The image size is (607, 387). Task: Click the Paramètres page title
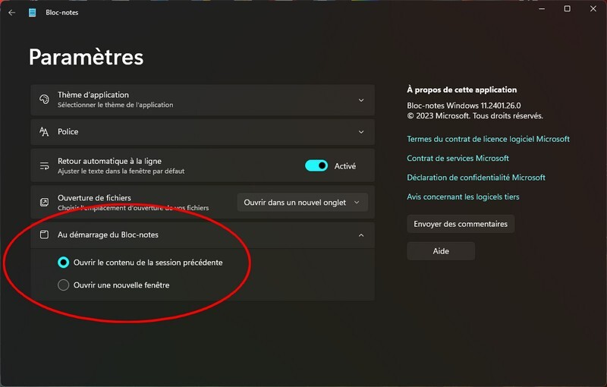click(x=86, y=57)
